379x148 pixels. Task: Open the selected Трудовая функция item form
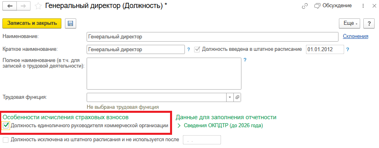point(237,97)
